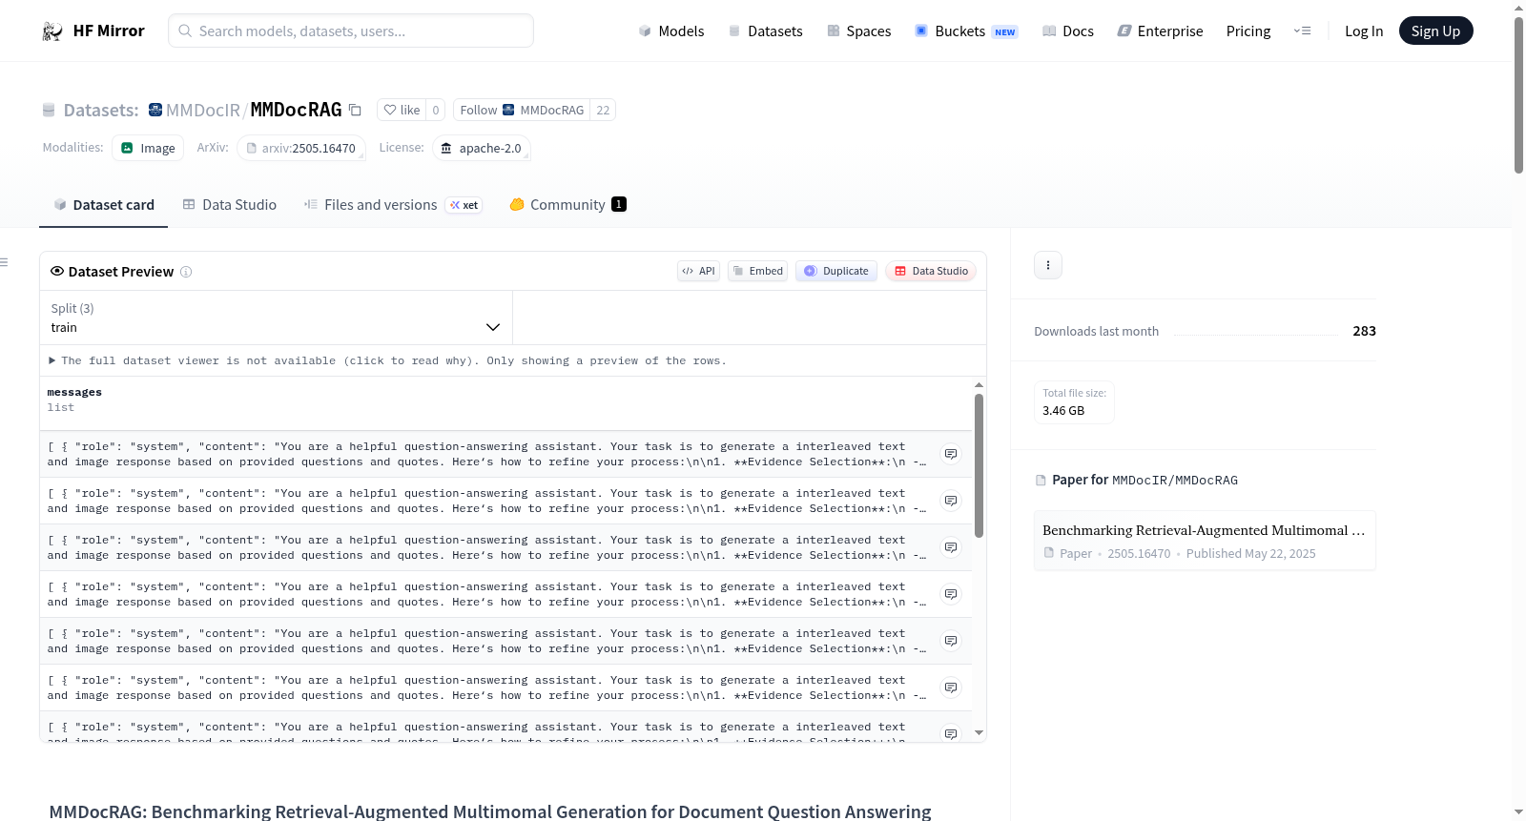This screenshot has height=821, width=1526.
Task: Open the three-dot options menu in the sidebar
Action: [x=1048, y=265]
